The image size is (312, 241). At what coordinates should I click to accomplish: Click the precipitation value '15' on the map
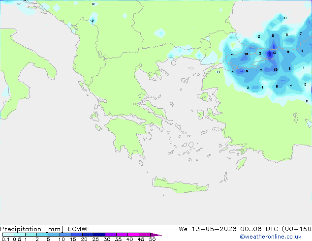pos(276,70)
